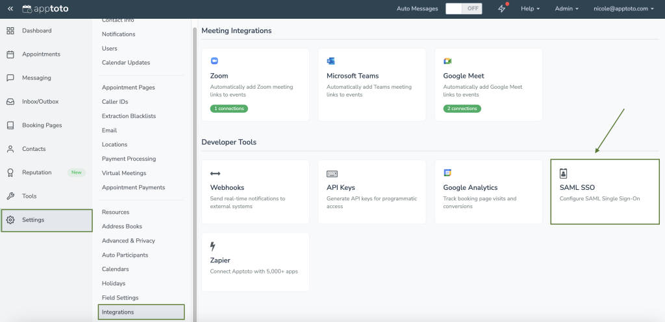Open Caller IDs settings
665x322 pixels.
pos(115,102)
